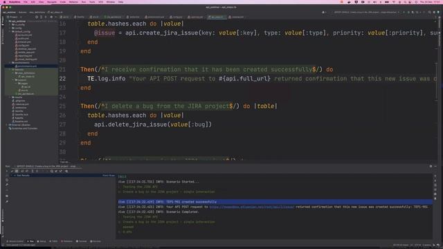The width and height of the screenshot is (443, 249).
Task: Click on TE.log.info on line 22
Action: pos(106,78)
